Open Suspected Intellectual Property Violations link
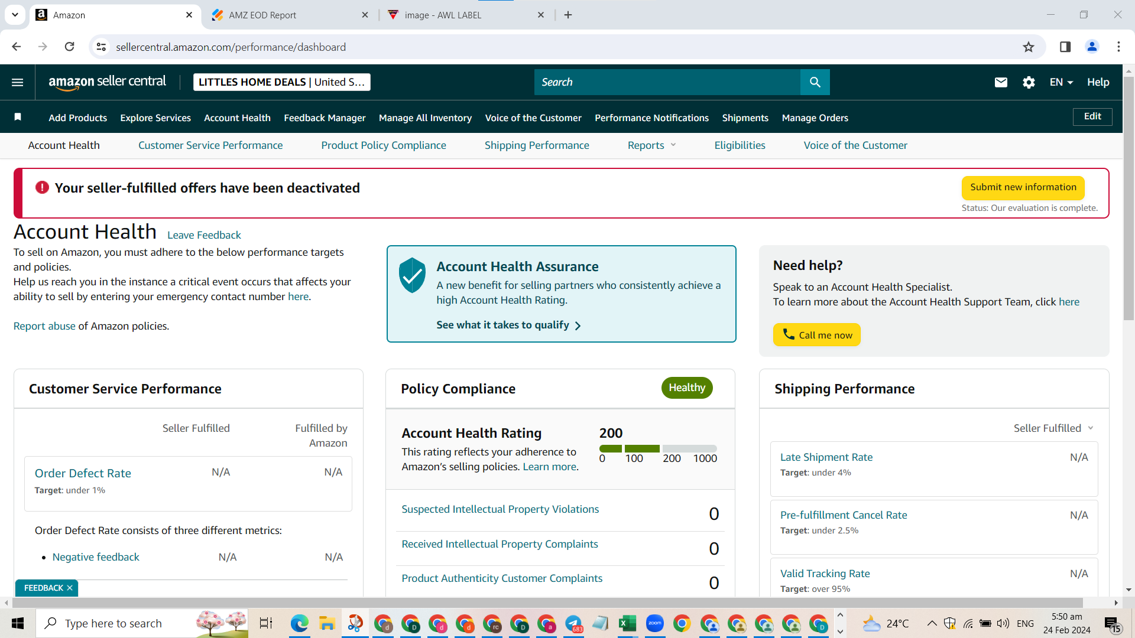This screenshot has width=1135, height=638. pyautogui.click(x=500, y=509)
